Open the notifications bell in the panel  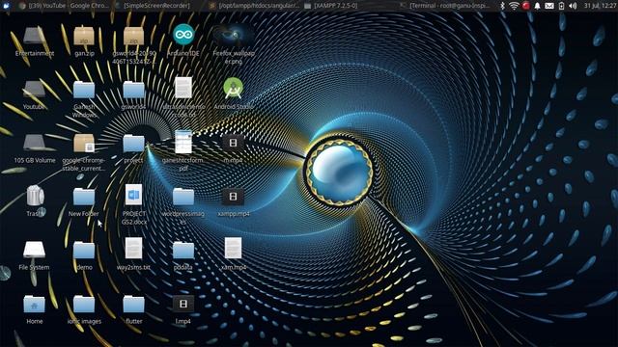[x=537, y=6]
